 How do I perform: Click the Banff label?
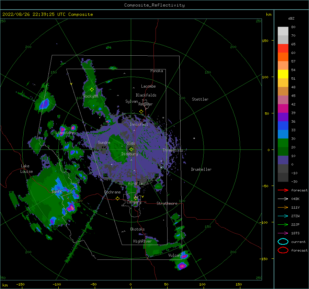tap(57, 191)
